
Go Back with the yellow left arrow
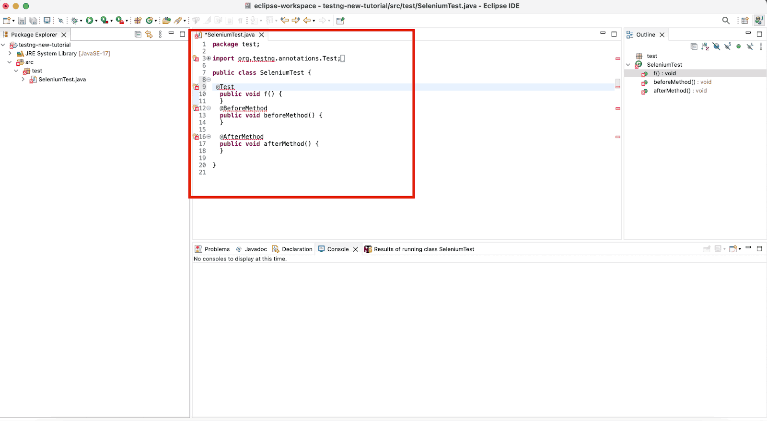(x=307, y=21)
